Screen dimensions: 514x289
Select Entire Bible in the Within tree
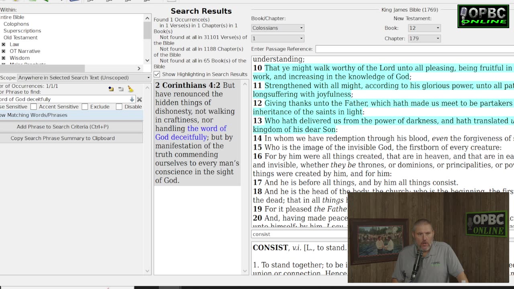[12, 17]
